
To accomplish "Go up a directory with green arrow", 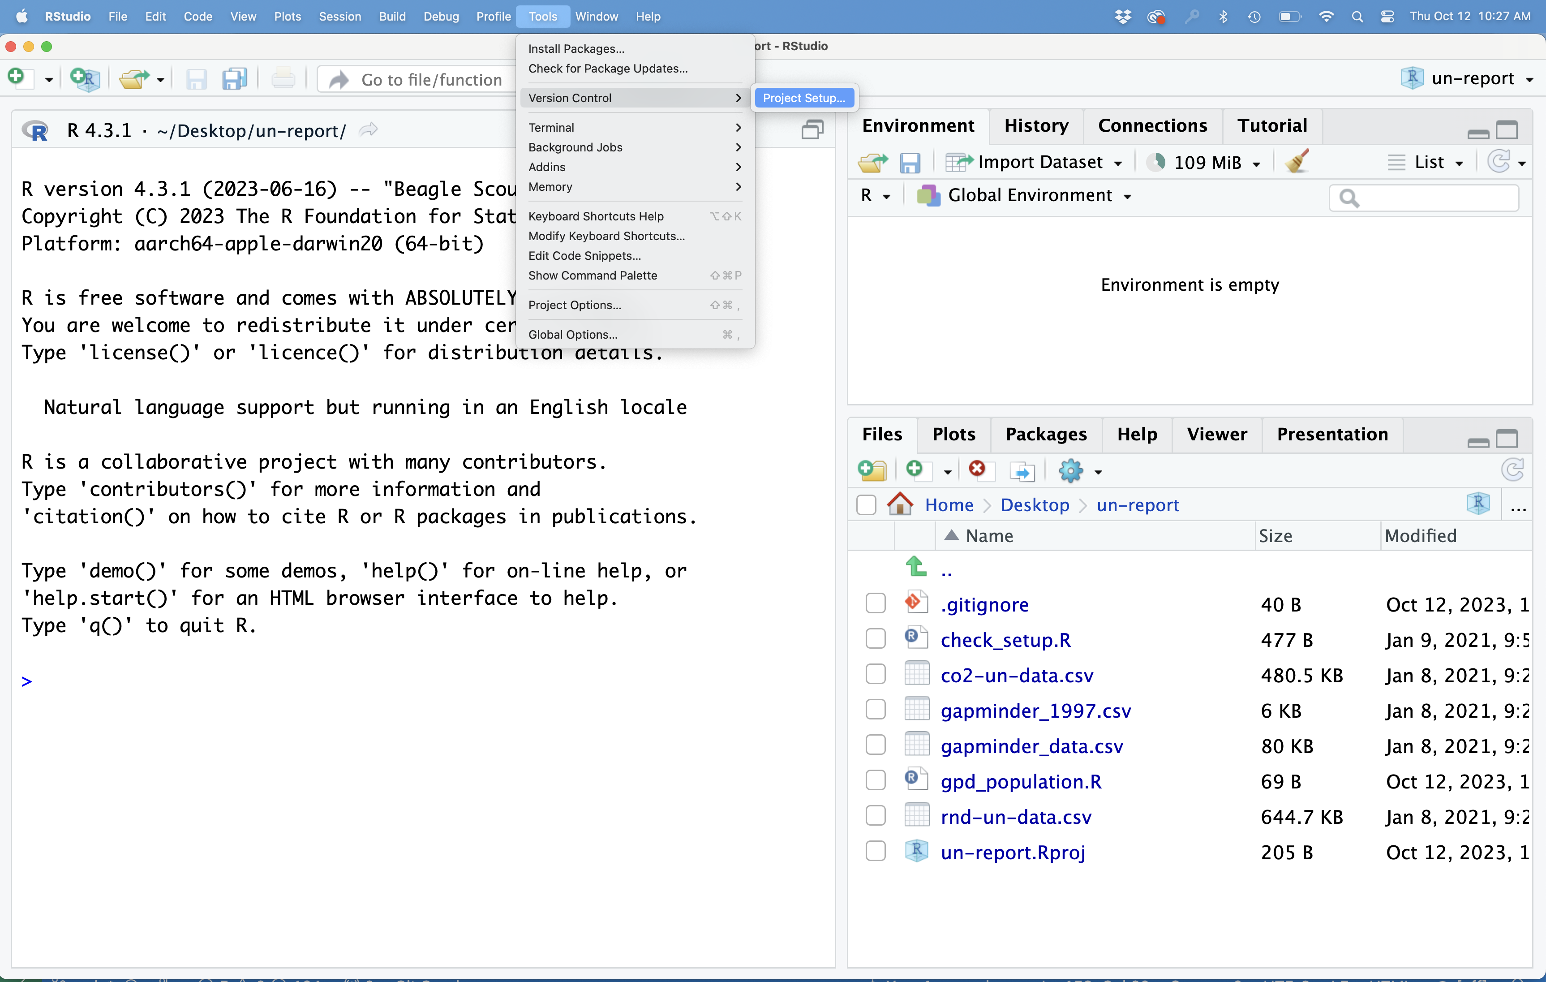I will [x=915, y=566].
